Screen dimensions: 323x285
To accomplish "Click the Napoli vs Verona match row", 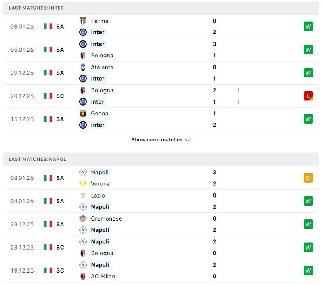I will coord(161,178).
